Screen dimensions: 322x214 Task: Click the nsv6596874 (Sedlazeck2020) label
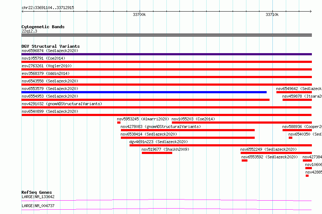[50, 51]
